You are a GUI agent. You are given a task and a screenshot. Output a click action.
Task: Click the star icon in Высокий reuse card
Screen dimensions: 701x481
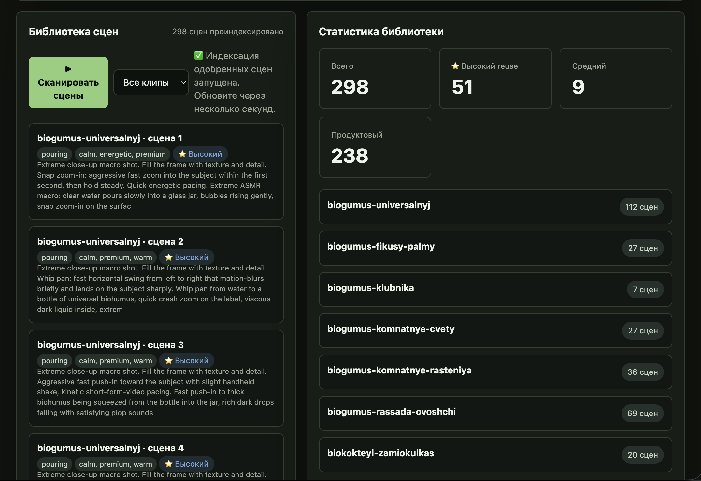(x=455, y=66)
